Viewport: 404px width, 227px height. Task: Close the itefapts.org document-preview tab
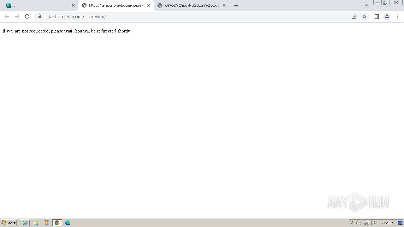[149, 5]
